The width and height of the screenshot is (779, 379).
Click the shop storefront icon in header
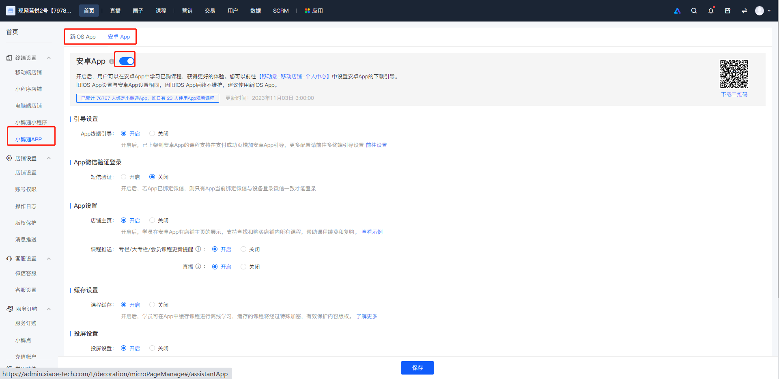[x=727, y=11]
